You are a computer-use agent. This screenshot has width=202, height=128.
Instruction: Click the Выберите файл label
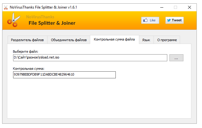(x=26, y=52)
